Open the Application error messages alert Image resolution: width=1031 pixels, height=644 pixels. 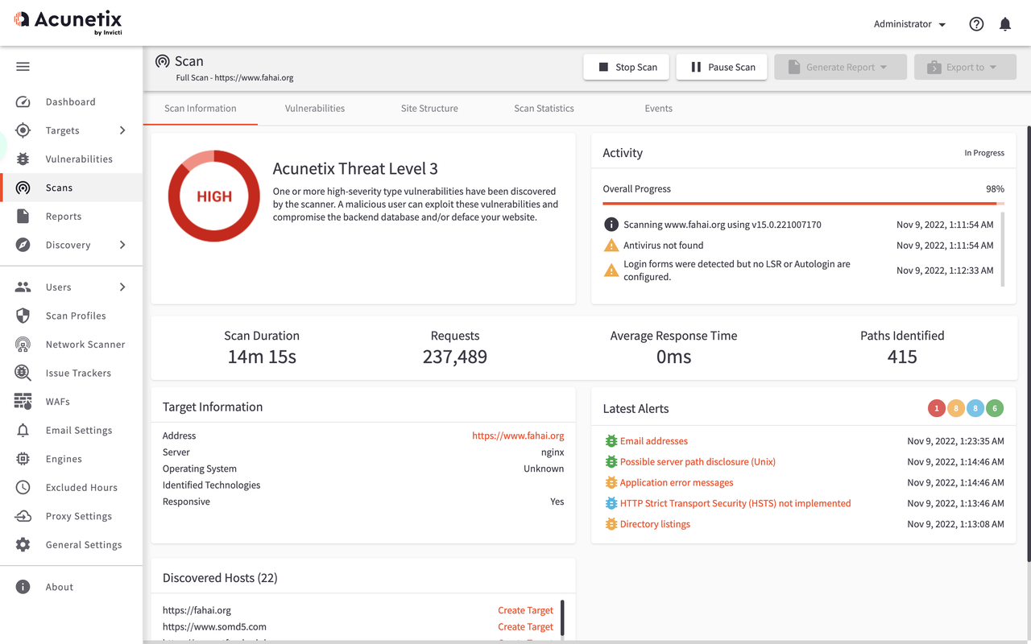pos(677,483)
